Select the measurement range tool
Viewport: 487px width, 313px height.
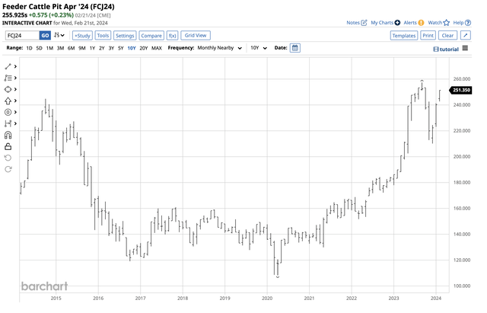coord(8,123)
